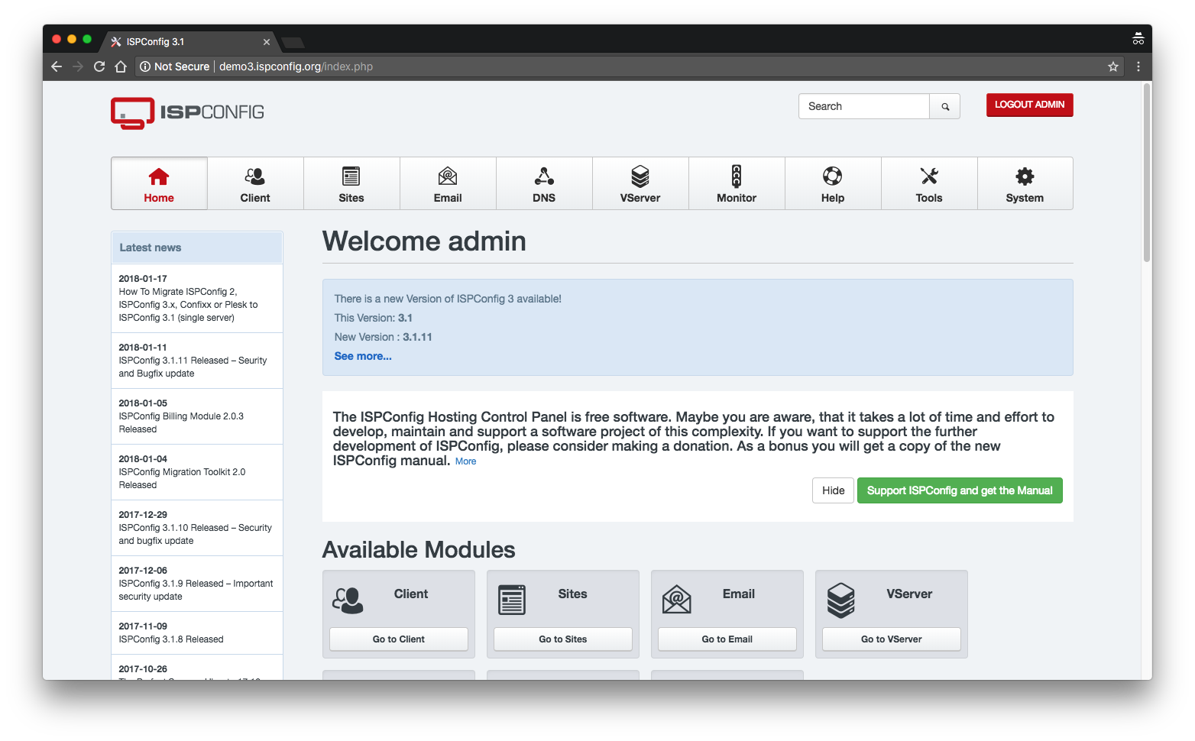1195x741 pixels.
Task: Open the Chrome three-dot menu
Action: pyautogui.click(x=1138, y=66)
